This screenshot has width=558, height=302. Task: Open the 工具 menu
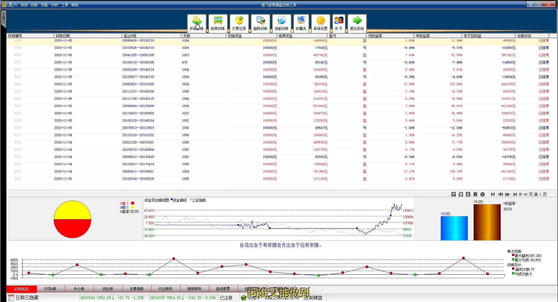pos(65,5)
